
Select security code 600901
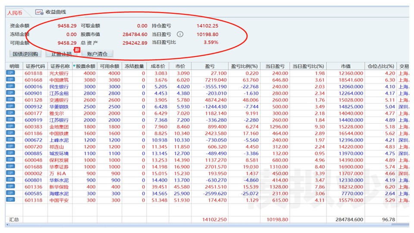[x=34, y=93]
